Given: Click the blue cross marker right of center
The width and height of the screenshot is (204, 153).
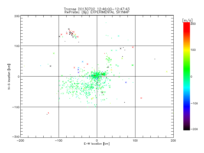Looking at the screenshot, I should coord(126,82).
